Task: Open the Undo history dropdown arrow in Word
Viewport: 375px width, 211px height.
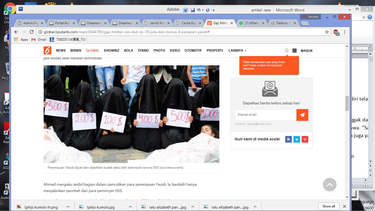Action: [203, 10]
